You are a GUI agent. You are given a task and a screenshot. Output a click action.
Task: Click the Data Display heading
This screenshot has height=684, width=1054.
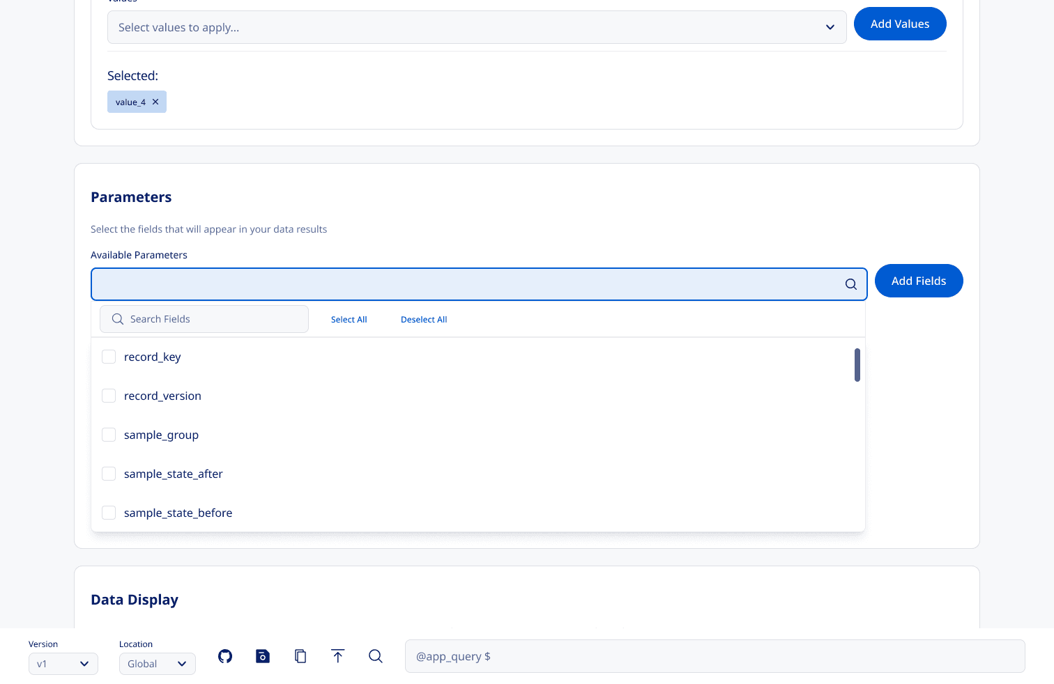(x=135, y=600)
